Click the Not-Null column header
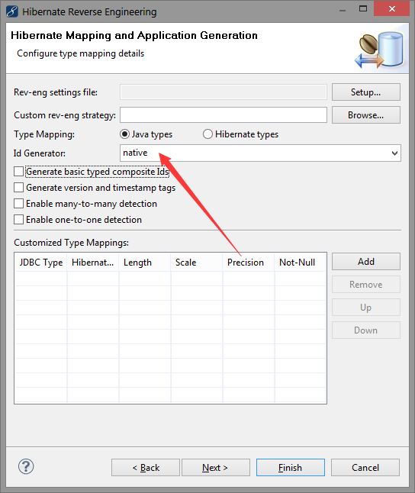The image size is (415, 493). pos(300,263)
